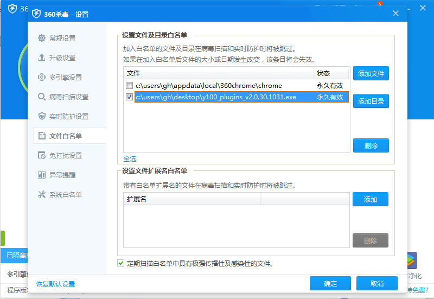434x299 pixels.
Task: Click the chart icon for 异常提醒
Action: click(x=42, y=175)
